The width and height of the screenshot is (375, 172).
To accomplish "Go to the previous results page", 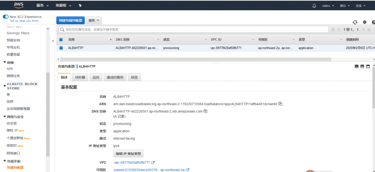I will [x=339, y=30].
